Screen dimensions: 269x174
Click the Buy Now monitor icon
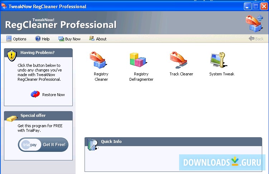pos(61,39)
